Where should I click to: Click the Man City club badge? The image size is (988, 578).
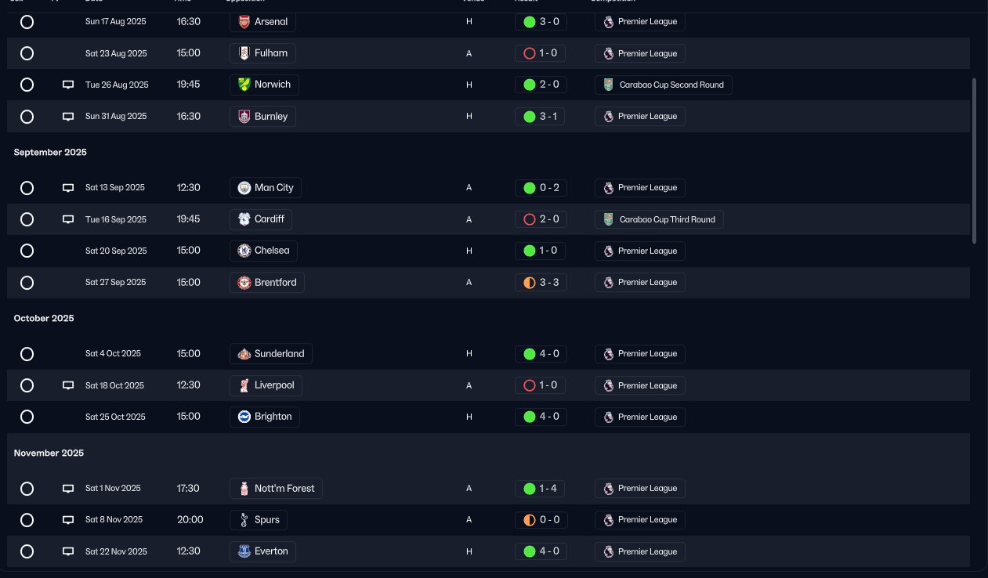pos(244,188)
